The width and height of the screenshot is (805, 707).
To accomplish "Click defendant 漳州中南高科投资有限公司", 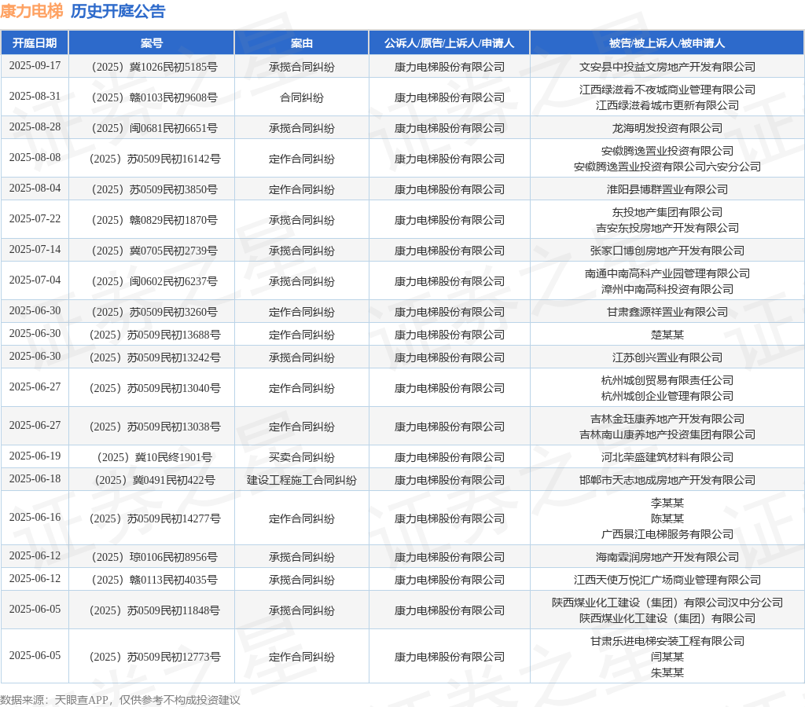I will point(667,289).
